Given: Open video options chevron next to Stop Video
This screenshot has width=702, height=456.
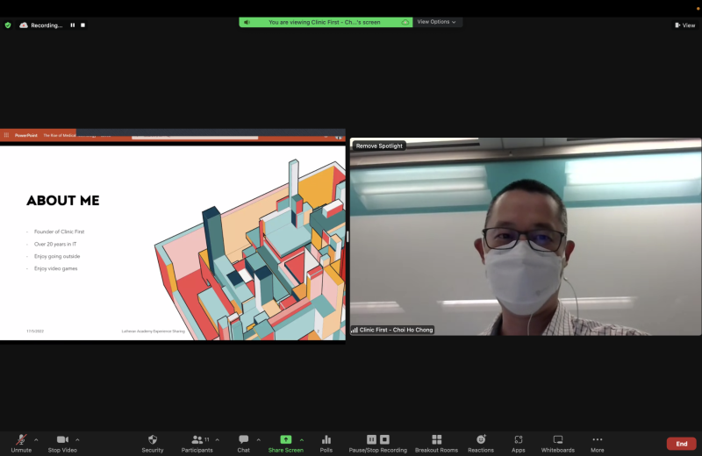Looking at the screenshot, I should click(77, 440).
